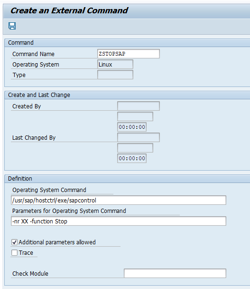The image size is (250, 289).
Task: Click the Create and Last Change group header
Action: [39, 95]
